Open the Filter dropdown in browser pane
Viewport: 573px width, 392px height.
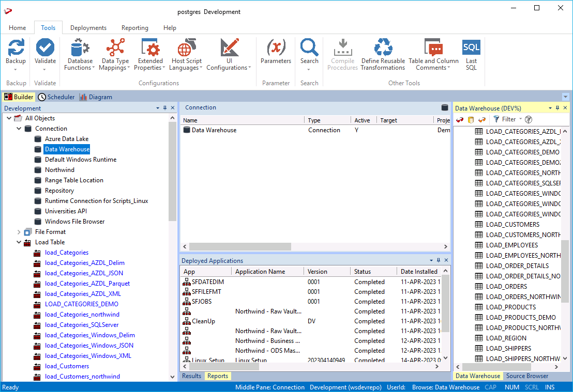tap(509, 119)
